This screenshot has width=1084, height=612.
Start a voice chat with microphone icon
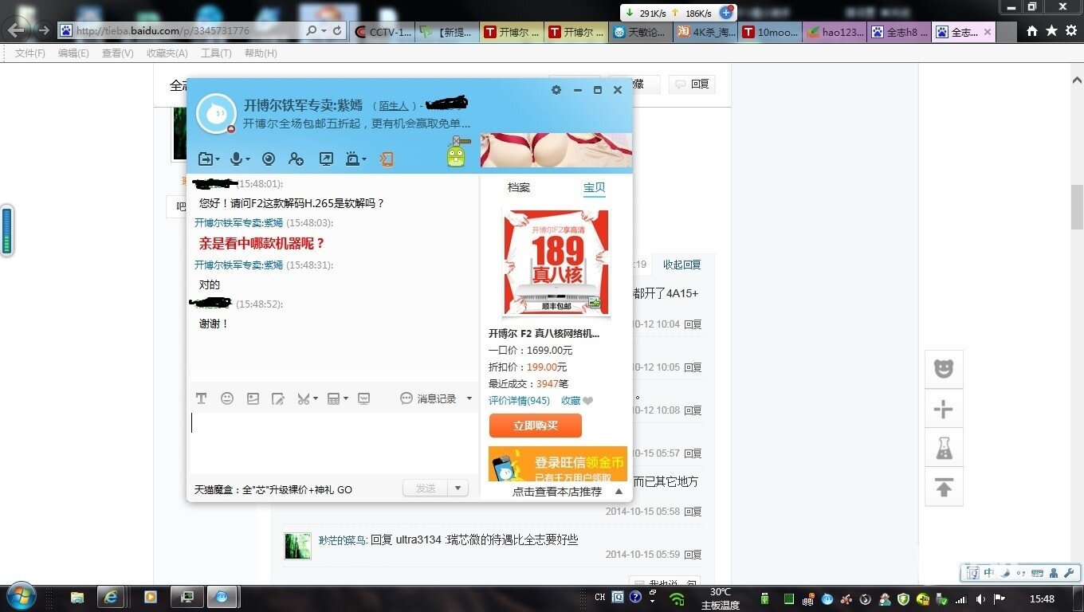(236, 159)
